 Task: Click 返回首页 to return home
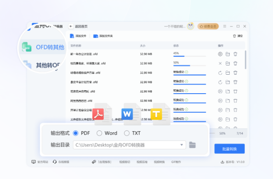tap(81, 26)
